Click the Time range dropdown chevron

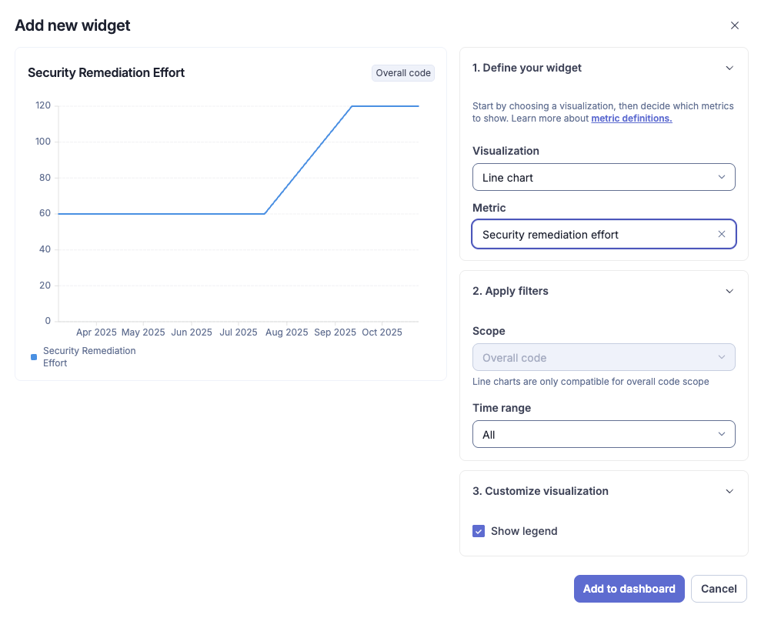pos(723,434)
